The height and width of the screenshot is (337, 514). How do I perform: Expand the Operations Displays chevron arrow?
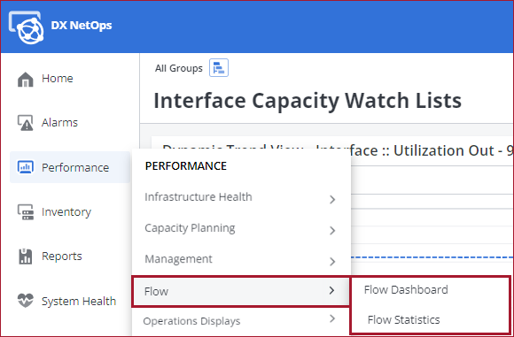pos(332,318)
